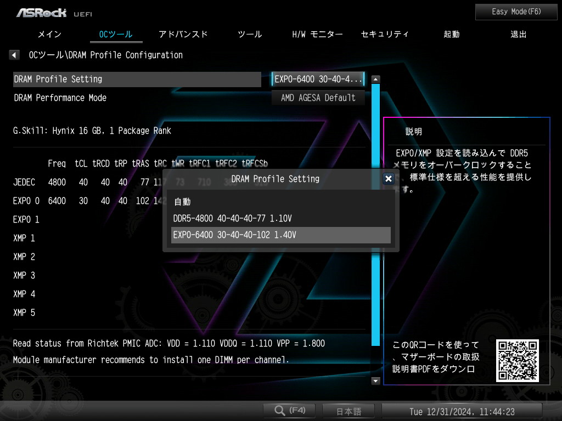Viewport: 562px width, 421px height.
Task: Click the 説明 heading in the help panel
Action: tap(414, 132)
